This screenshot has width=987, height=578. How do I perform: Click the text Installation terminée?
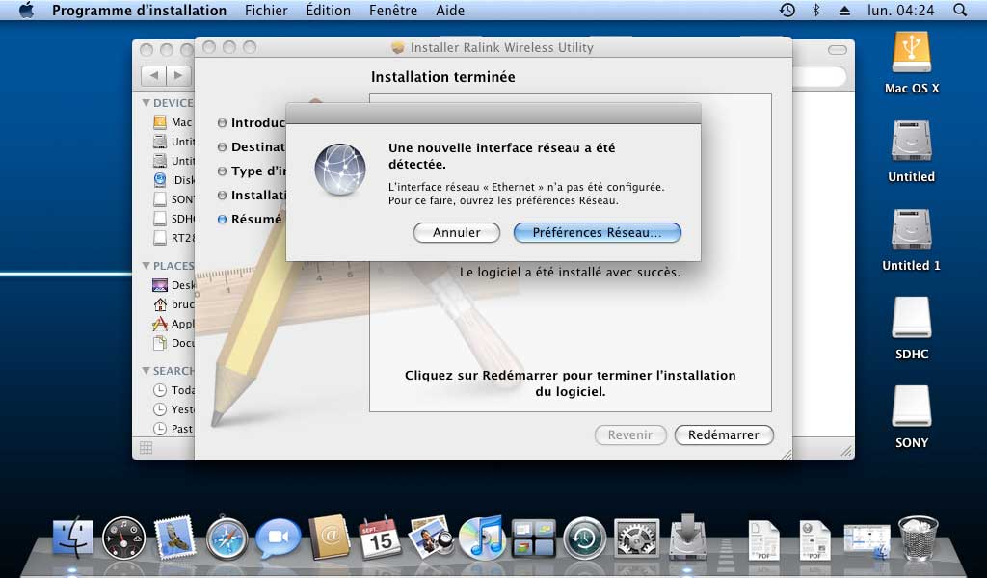click(x=443, y=77)
